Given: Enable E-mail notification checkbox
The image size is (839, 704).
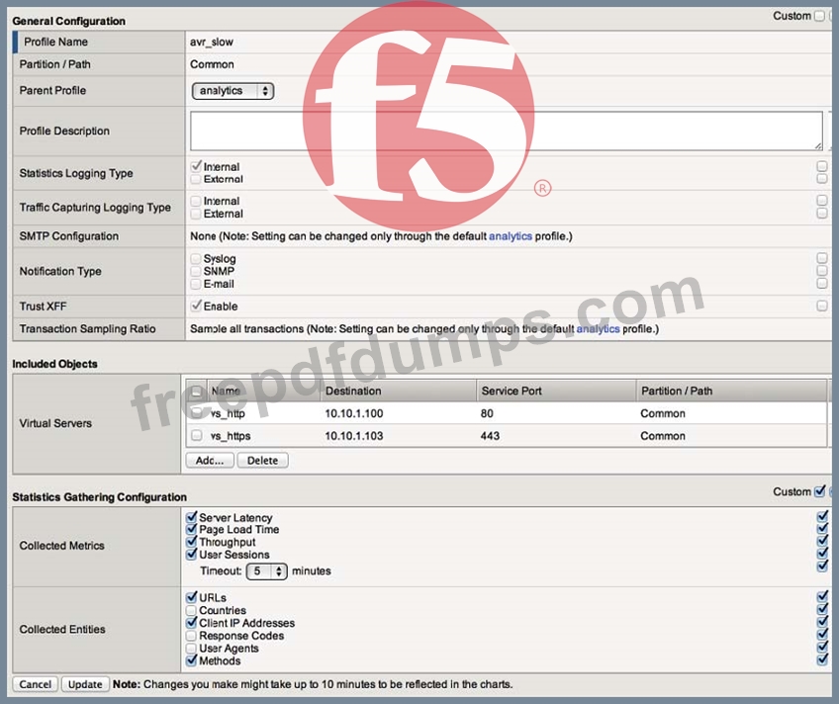Looking at the screenshot, I should (x=196, y=284).
